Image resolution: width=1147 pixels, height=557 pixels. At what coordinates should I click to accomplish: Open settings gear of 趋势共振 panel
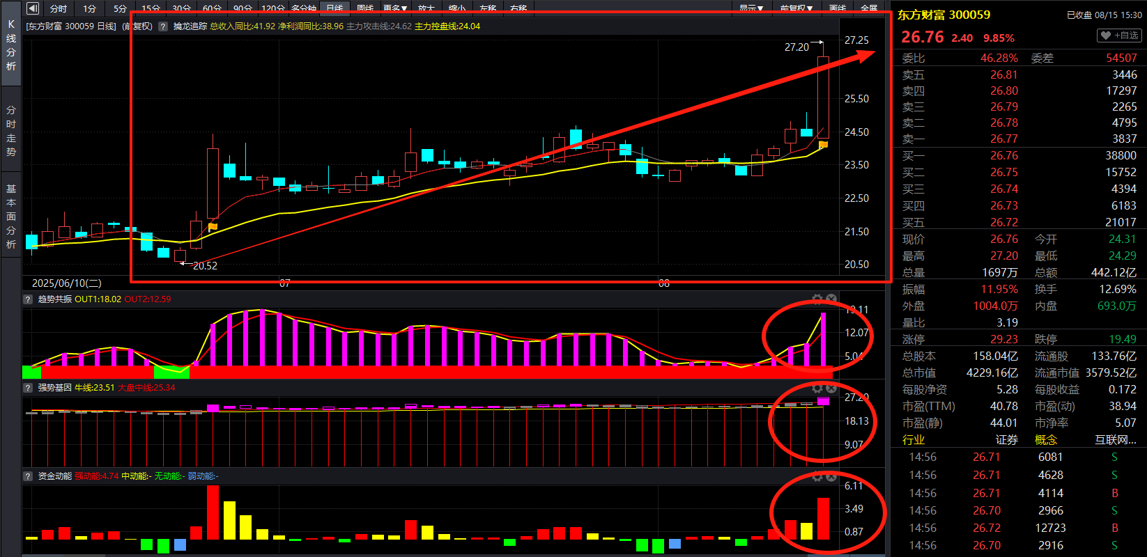pos(817,299)
